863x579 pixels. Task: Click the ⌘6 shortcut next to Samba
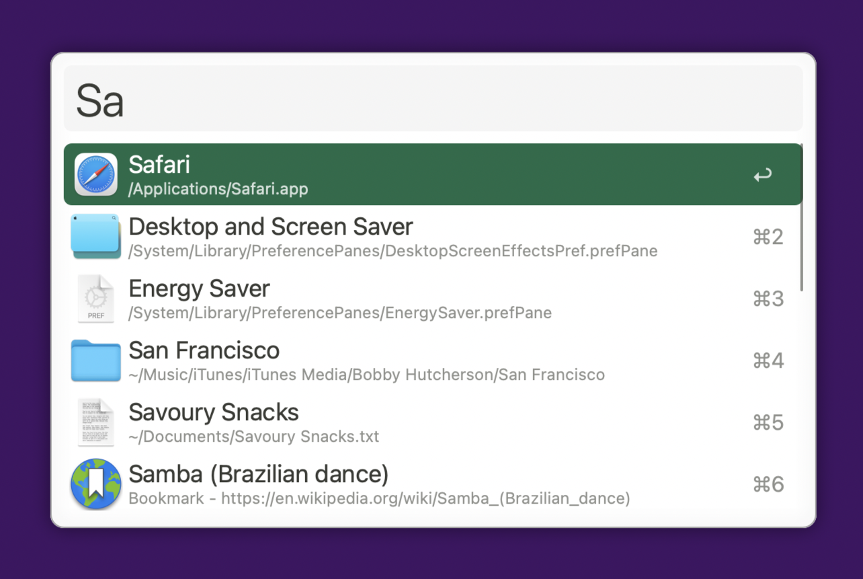point(768,484)
